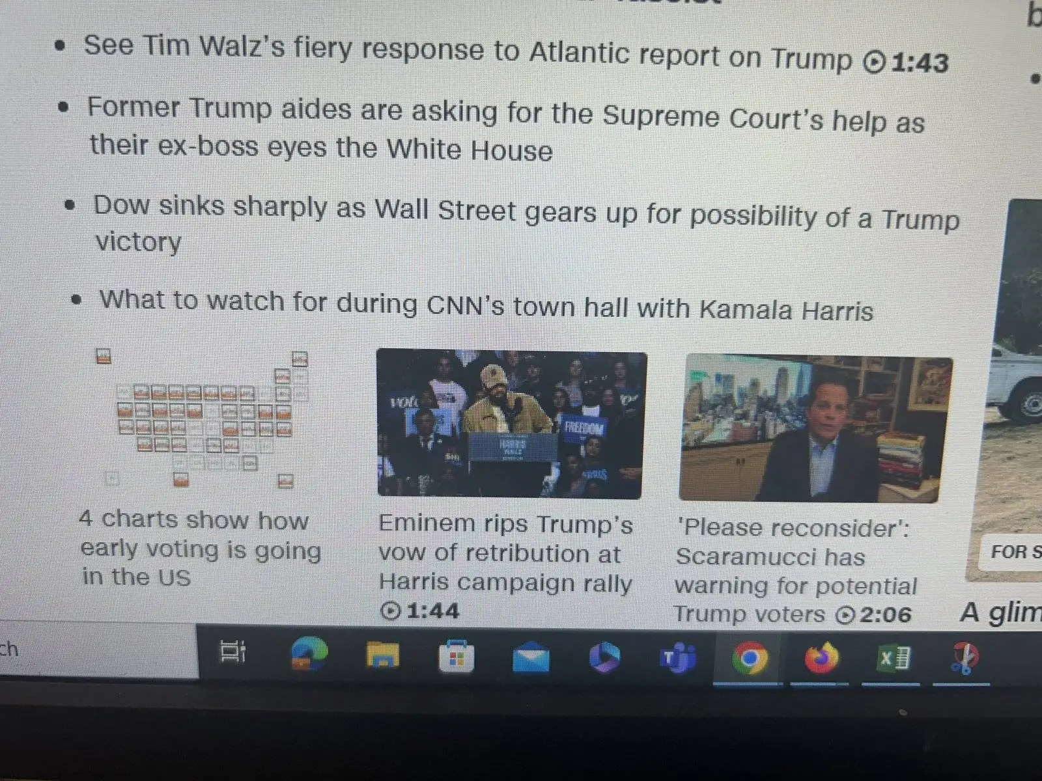Open CNN town hall with Kamala Harris story
Screen dimensions: 1042x781
click(x=486, y=305)
